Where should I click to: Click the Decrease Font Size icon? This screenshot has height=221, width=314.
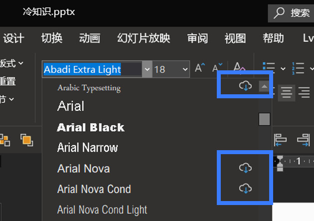pyautogui.click(x=217, y=67)
